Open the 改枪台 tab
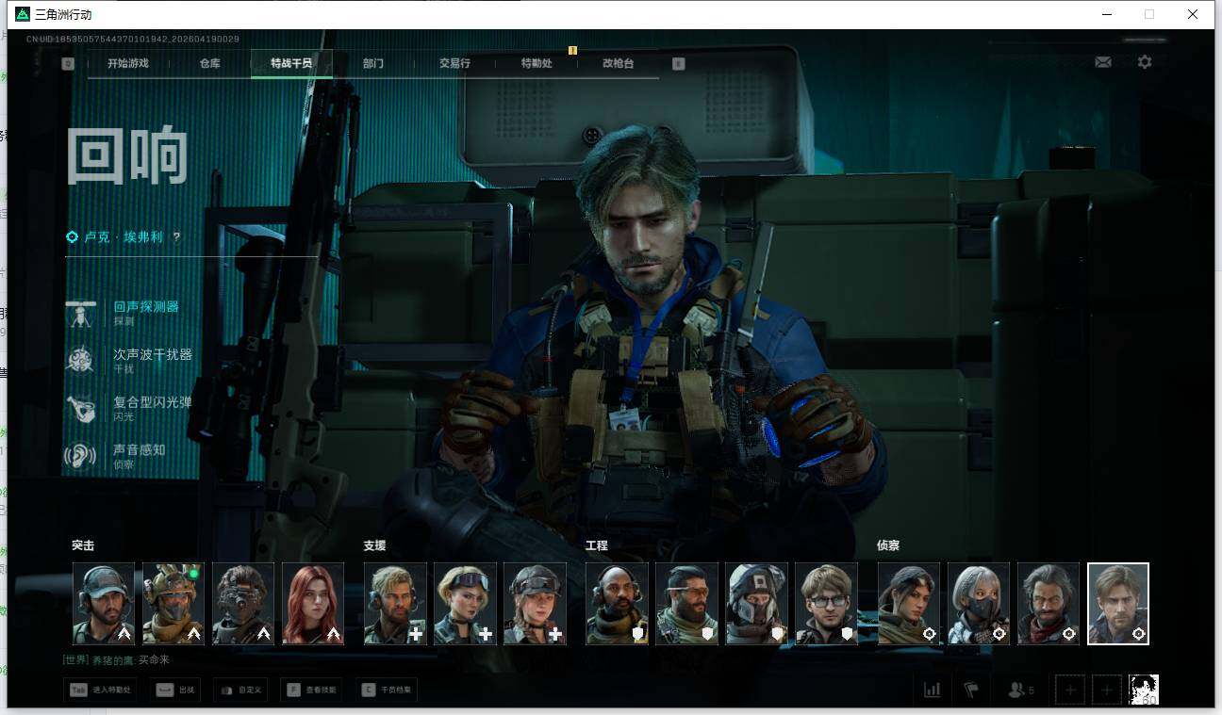Viewport: 1222px width, 715px height. pyautogui.click(x=618, y=63)
